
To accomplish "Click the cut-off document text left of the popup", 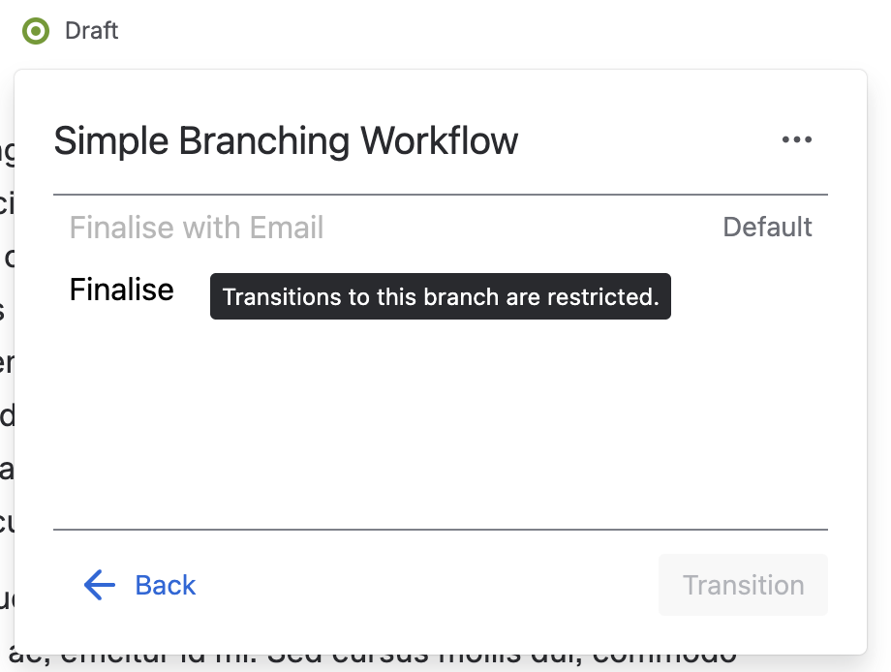I will [x=7, y=363].
